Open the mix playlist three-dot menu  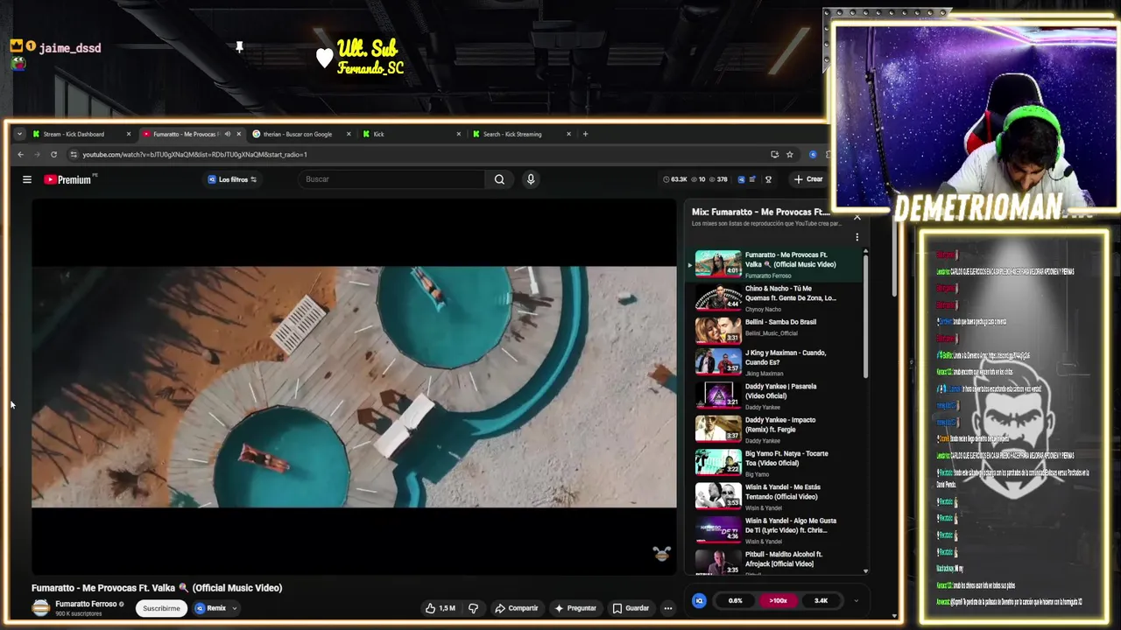point(857,237)
